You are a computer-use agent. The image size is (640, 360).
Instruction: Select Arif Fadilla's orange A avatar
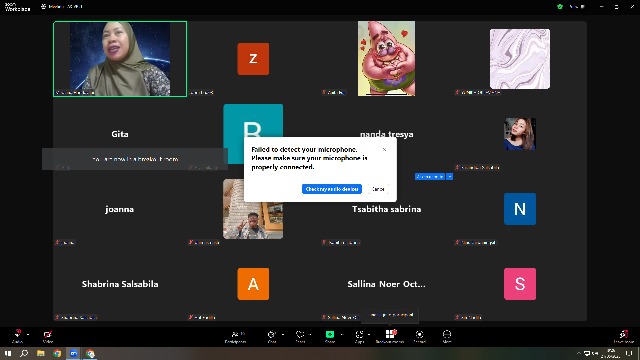[253, 284]
